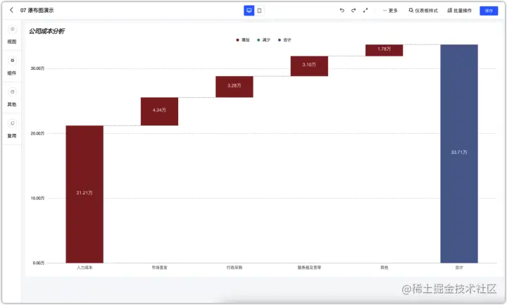Click the 市场宣发 axis label
This screenshot has width=507, height=305.
pos(159,268)
